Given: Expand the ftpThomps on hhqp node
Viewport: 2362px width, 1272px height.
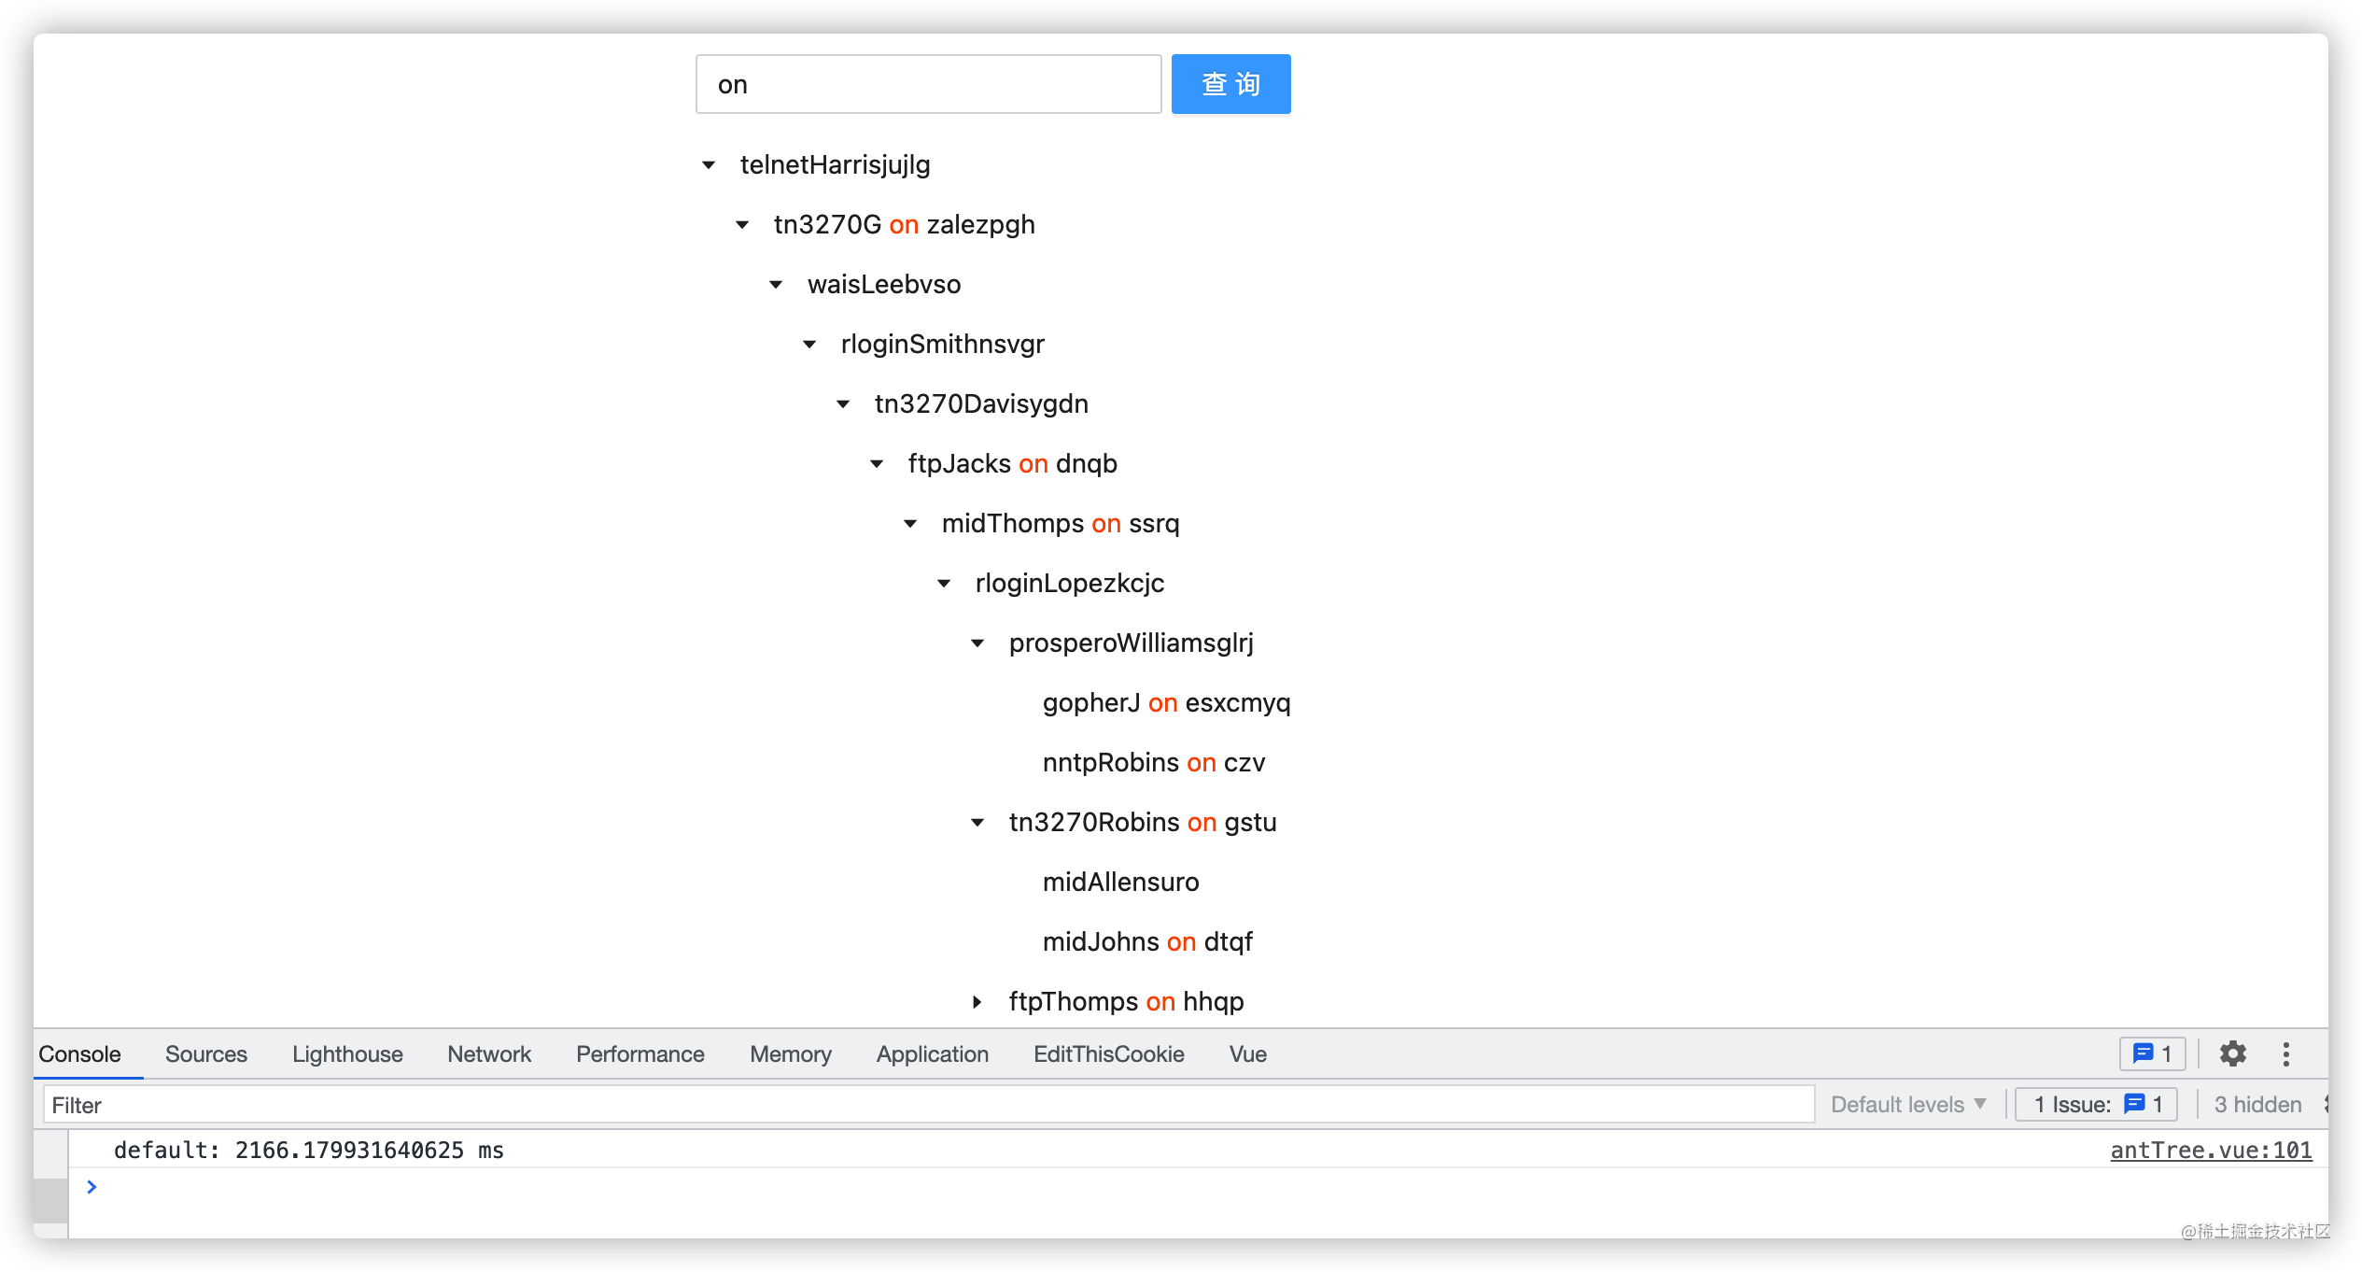Looking at the screenshot, I should (977, 1002).
